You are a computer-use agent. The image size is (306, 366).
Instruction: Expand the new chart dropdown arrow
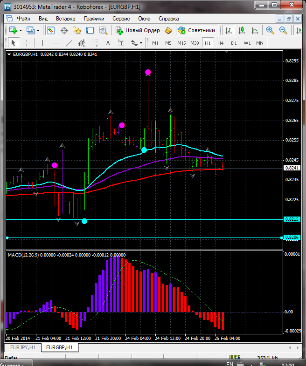21,30
